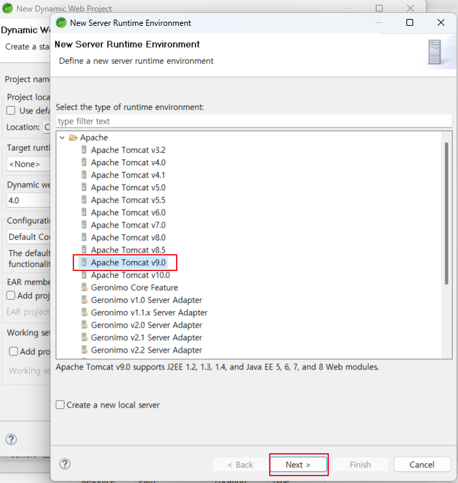Screen dimensions: 458x483
Task: Click the icon beside Apache Tomcat v9.0
Action: click(84, 262)
